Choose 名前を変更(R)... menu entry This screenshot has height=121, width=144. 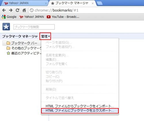pos(80,55)
